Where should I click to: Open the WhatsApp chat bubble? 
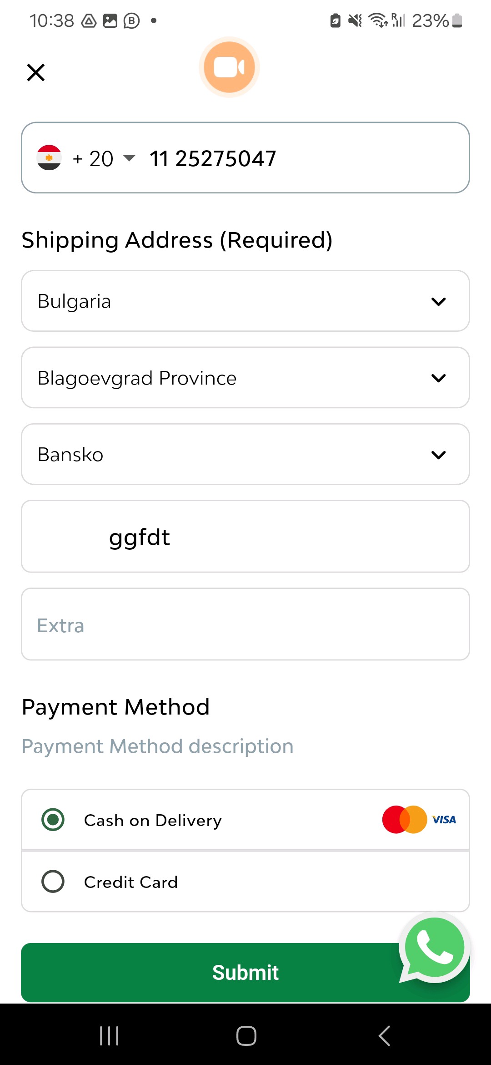pyautogui.click(x=434, y=948)
